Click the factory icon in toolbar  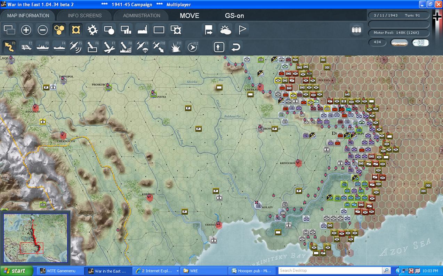(x=143, y=30)
